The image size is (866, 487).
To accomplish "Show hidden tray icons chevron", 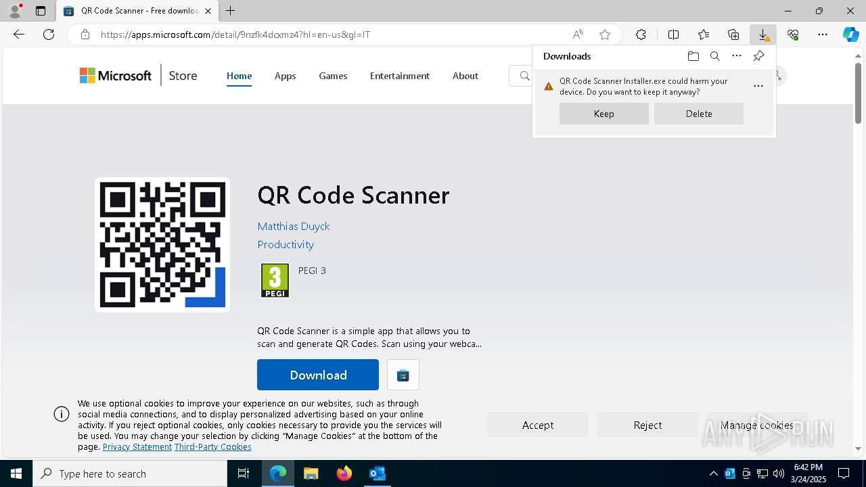I will 713,473.
